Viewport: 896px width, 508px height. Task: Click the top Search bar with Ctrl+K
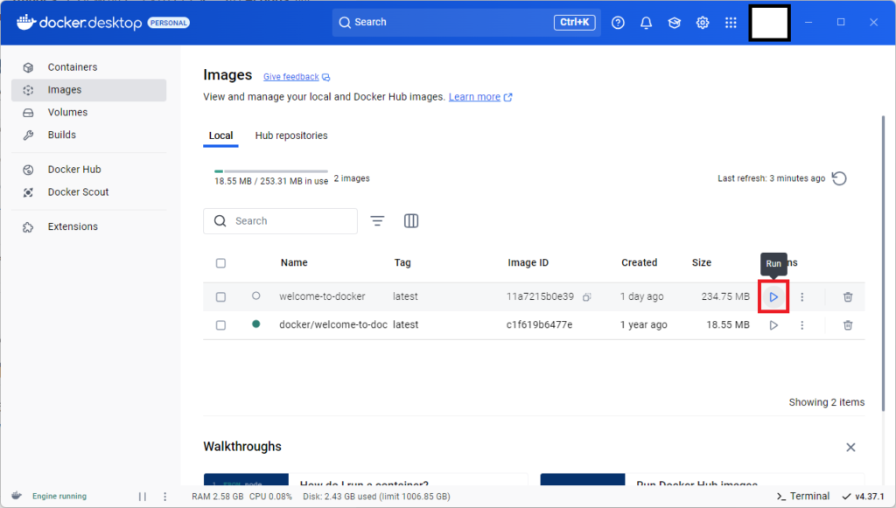click(x=466, y=22)
